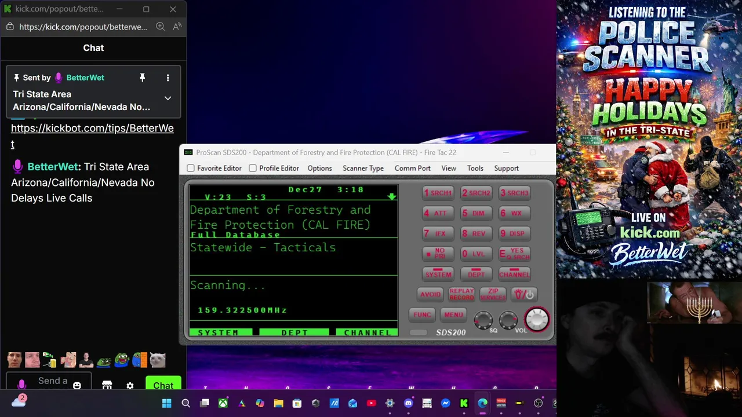The height and width of the screenshot is (417, 742).
Task: Click the DEPT soft key on display
Action: (294, 332)
